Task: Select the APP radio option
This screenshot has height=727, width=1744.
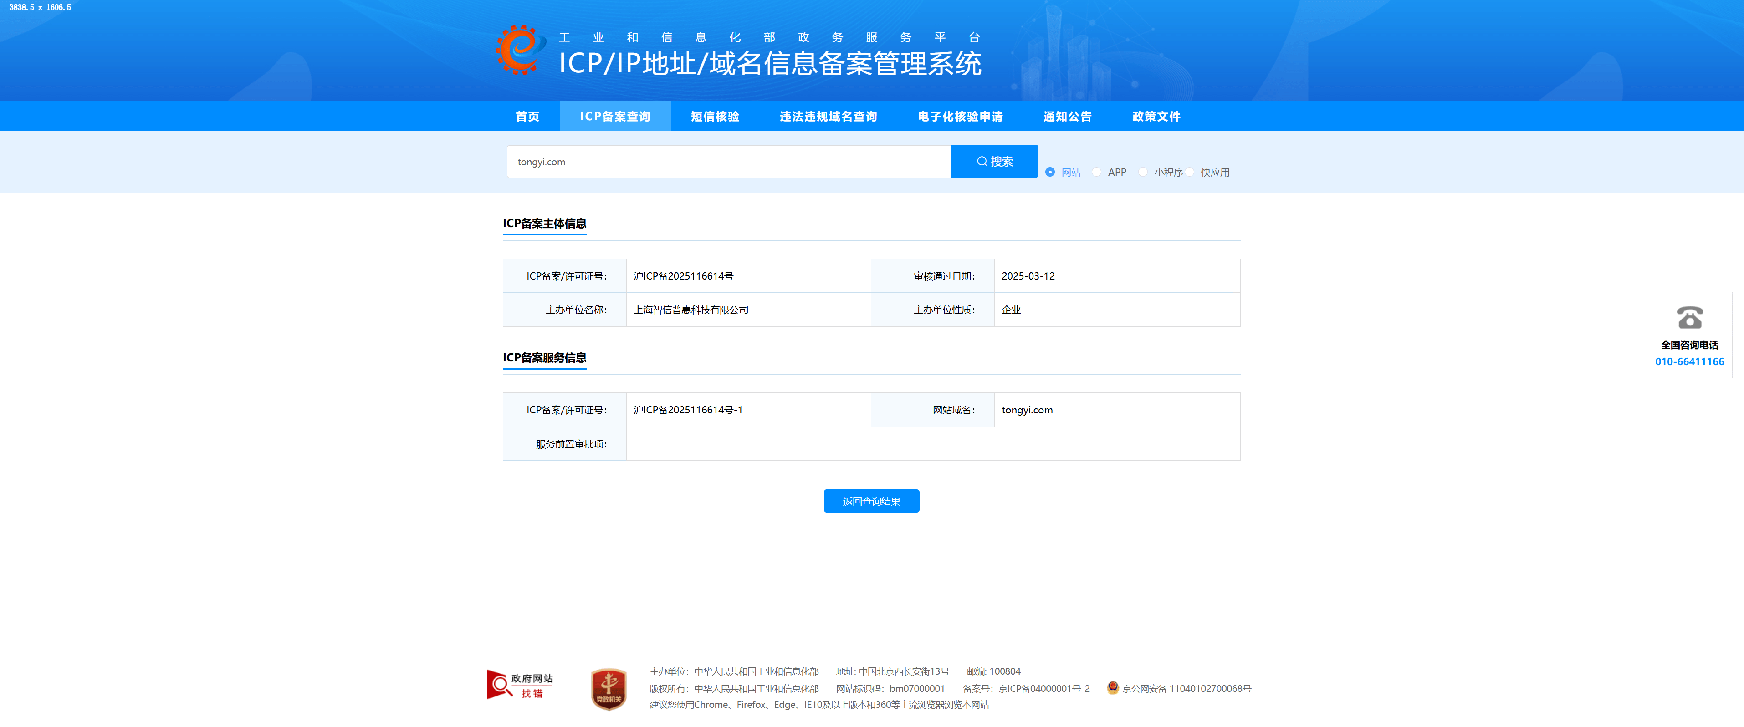Action: coord(1097,172)
